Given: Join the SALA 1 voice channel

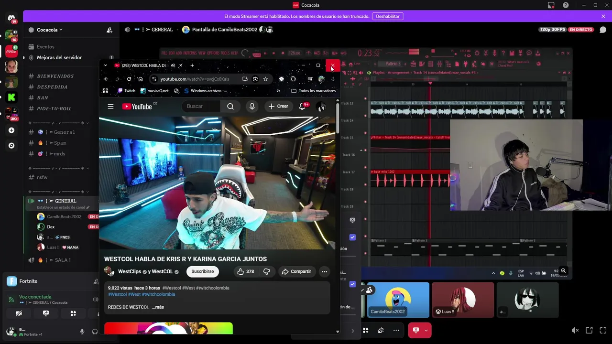Looking at the screenshot, I should pos(62,260).
